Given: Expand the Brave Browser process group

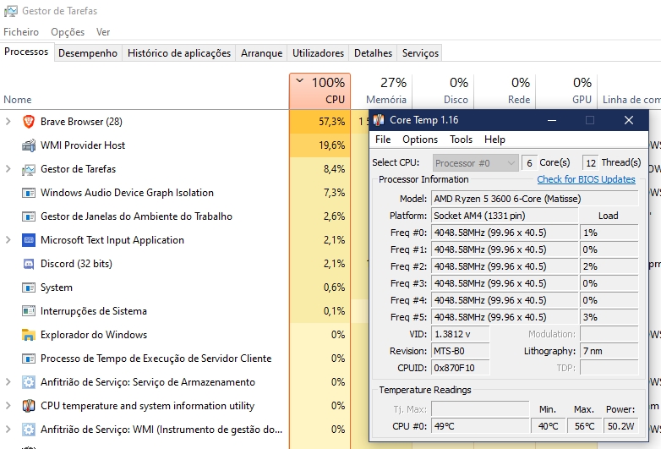Looking at the screenshot, I should (8, 122).
